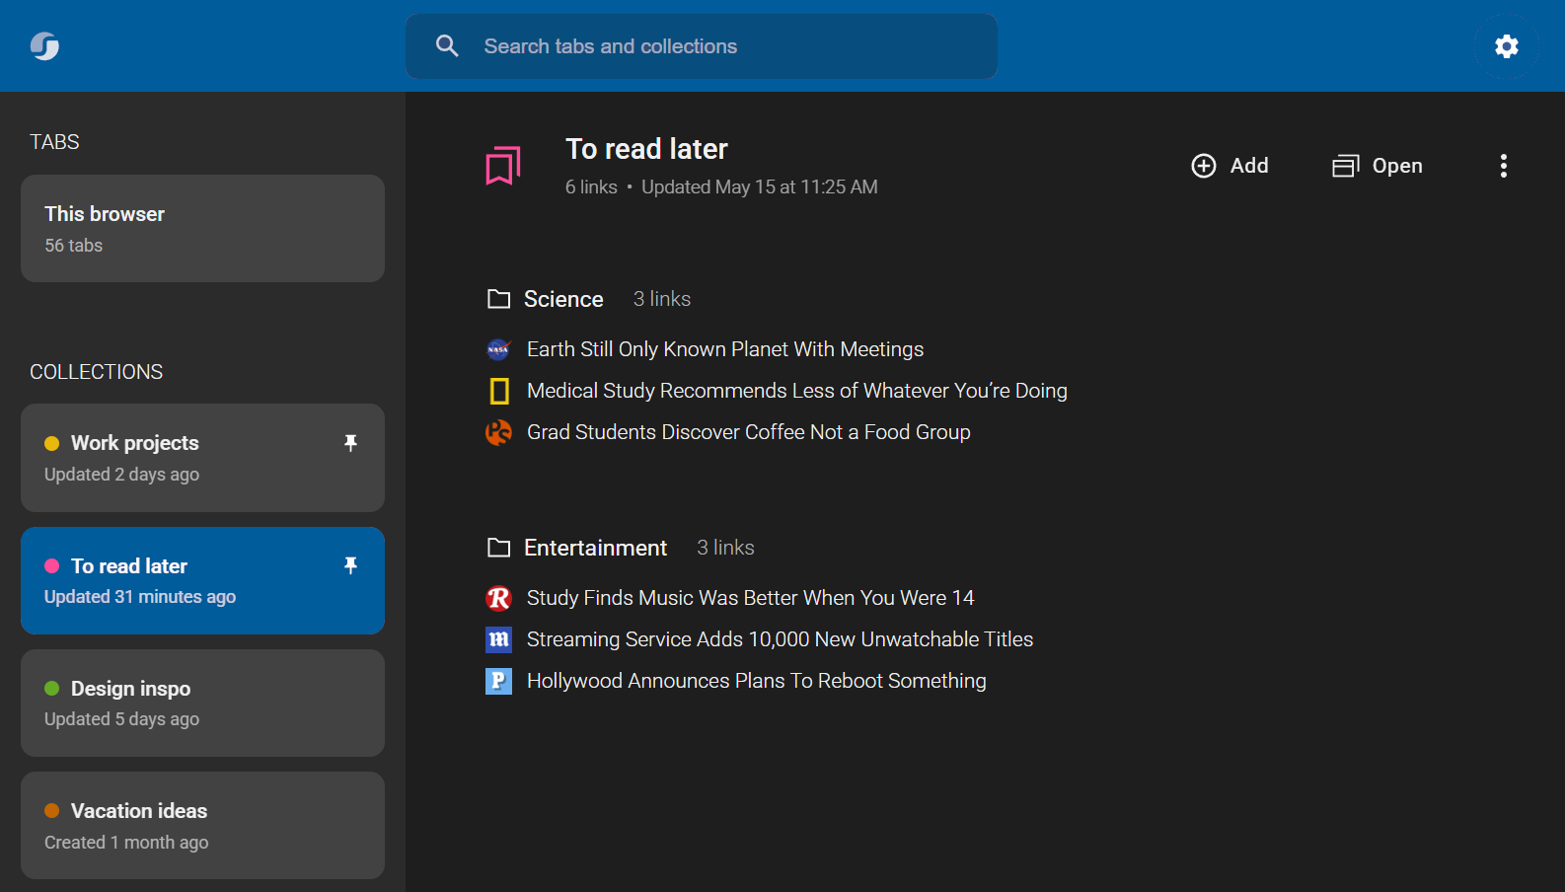Open the three-dot more options menu

1503,166
